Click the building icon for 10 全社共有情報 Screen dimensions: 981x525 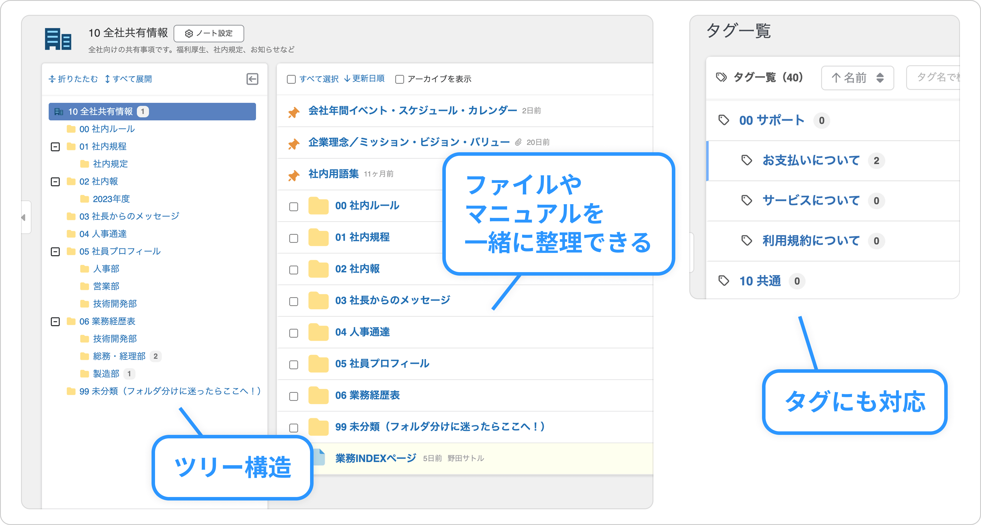tap(58, 39)
